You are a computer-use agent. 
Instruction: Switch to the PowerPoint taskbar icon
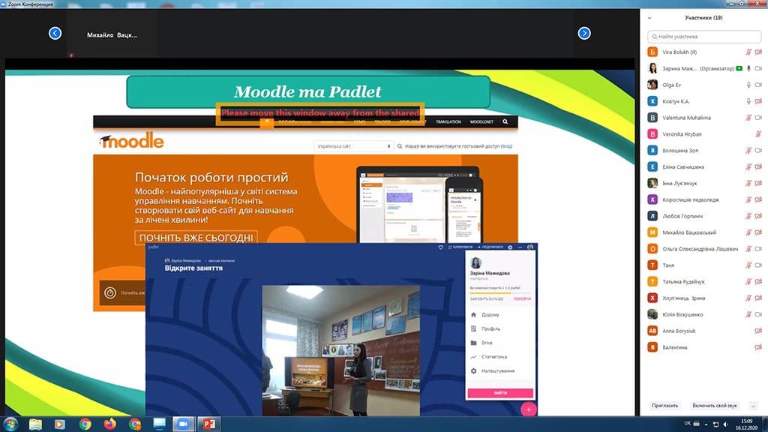coord(208,424)
